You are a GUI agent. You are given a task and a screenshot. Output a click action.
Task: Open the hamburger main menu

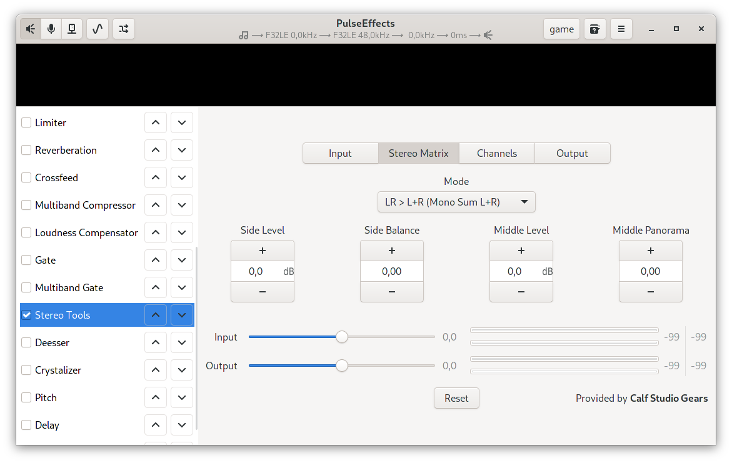[x=621, y=29]
